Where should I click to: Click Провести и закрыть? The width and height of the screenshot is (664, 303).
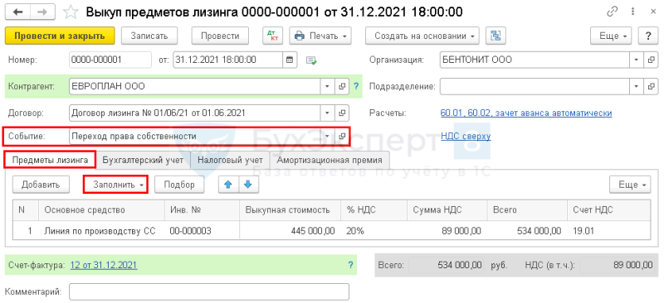[60, 36]
